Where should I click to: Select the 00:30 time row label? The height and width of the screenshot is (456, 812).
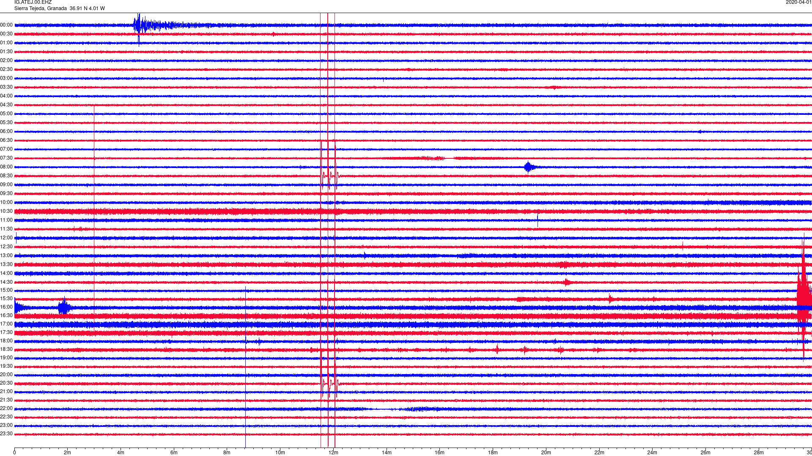(x=6, y=34)
